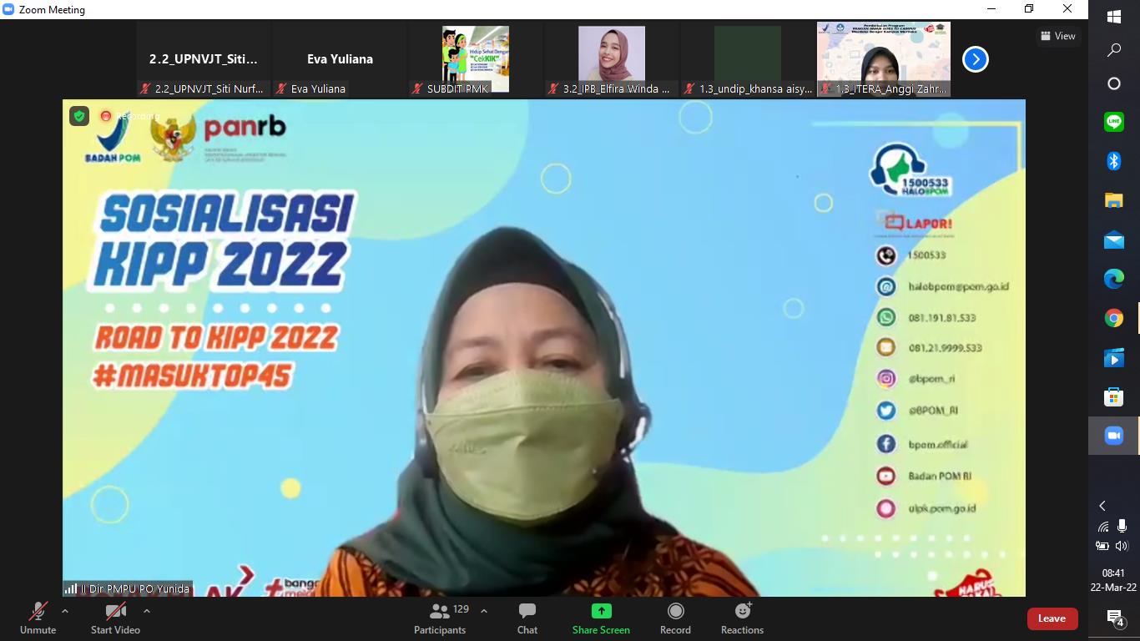Open the volume speaker tray icon
The image size is (1140, 641).
tap(1122, 546)
